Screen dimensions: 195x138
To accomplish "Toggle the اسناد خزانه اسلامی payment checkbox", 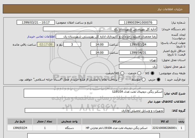I will pos(120,80).
